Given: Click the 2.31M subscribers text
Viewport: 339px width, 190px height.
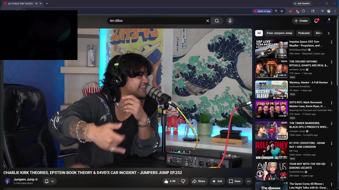Looking at the screenshot, I should click(23, 183).
